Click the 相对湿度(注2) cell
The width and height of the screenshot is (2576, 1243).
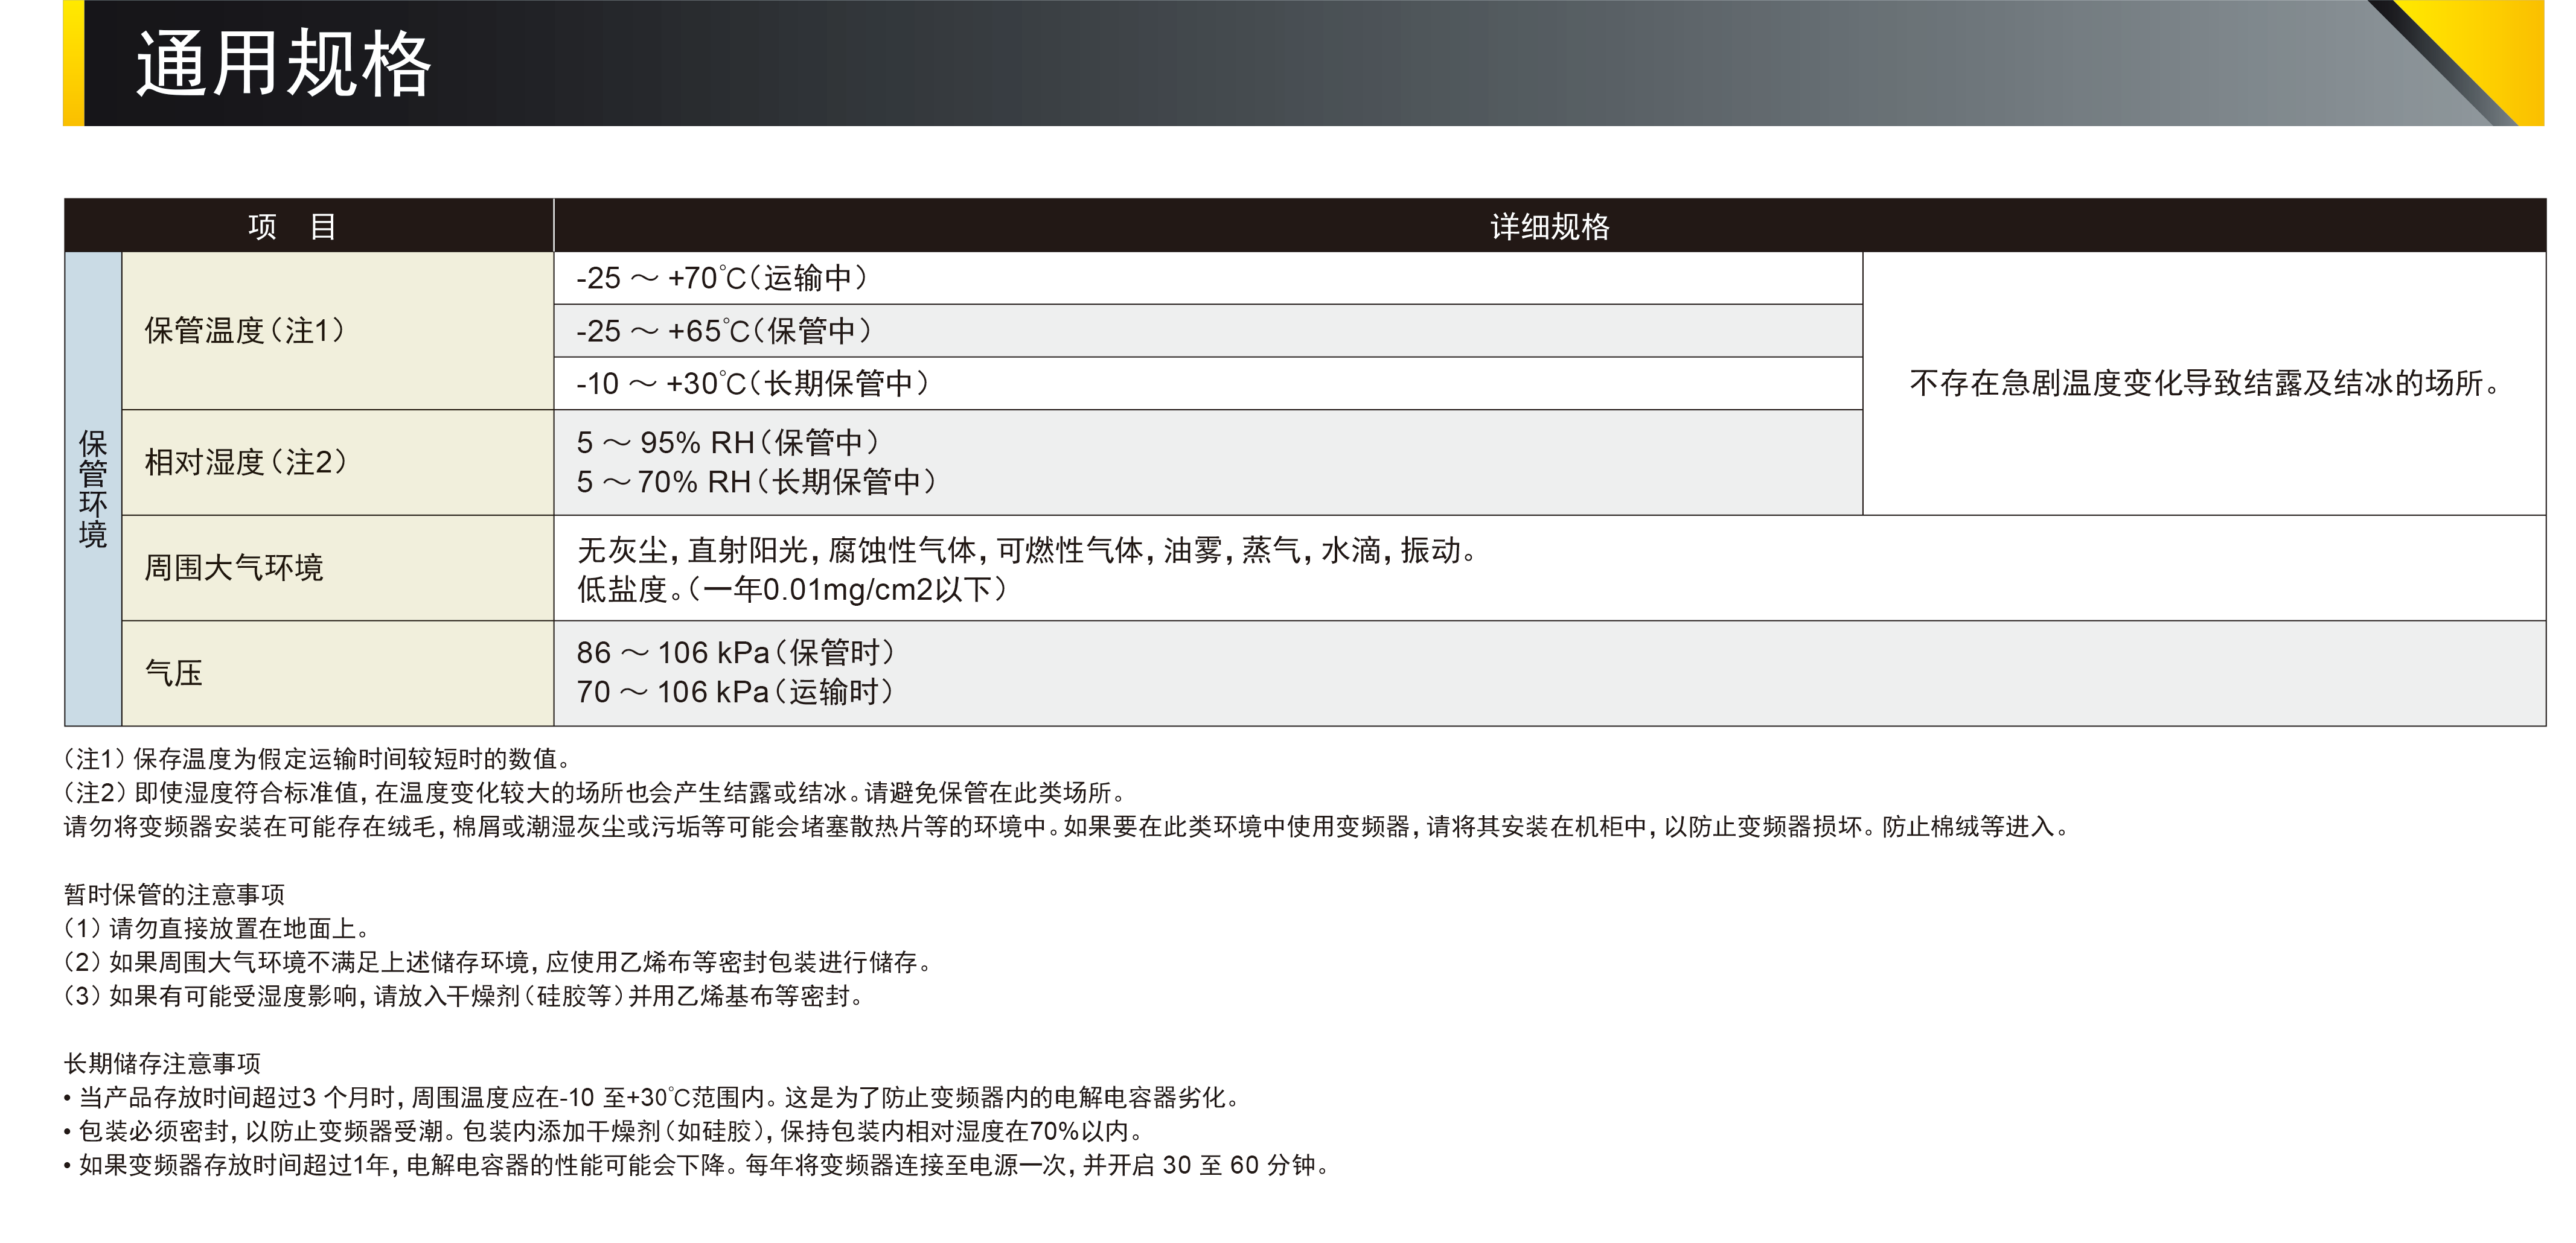(x=246, y=463)
